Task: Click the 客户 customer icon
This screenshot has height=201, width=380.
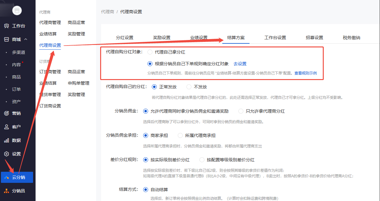Action: pos(6,127)
